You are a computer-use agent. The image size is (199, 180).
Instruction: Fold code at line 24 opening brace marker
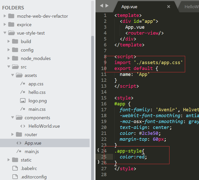[98, 150]
